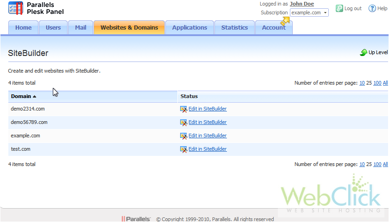Show 100 entries per page in top pager
Viewport: 389px width, 222px height.
(x=377, y=83)
